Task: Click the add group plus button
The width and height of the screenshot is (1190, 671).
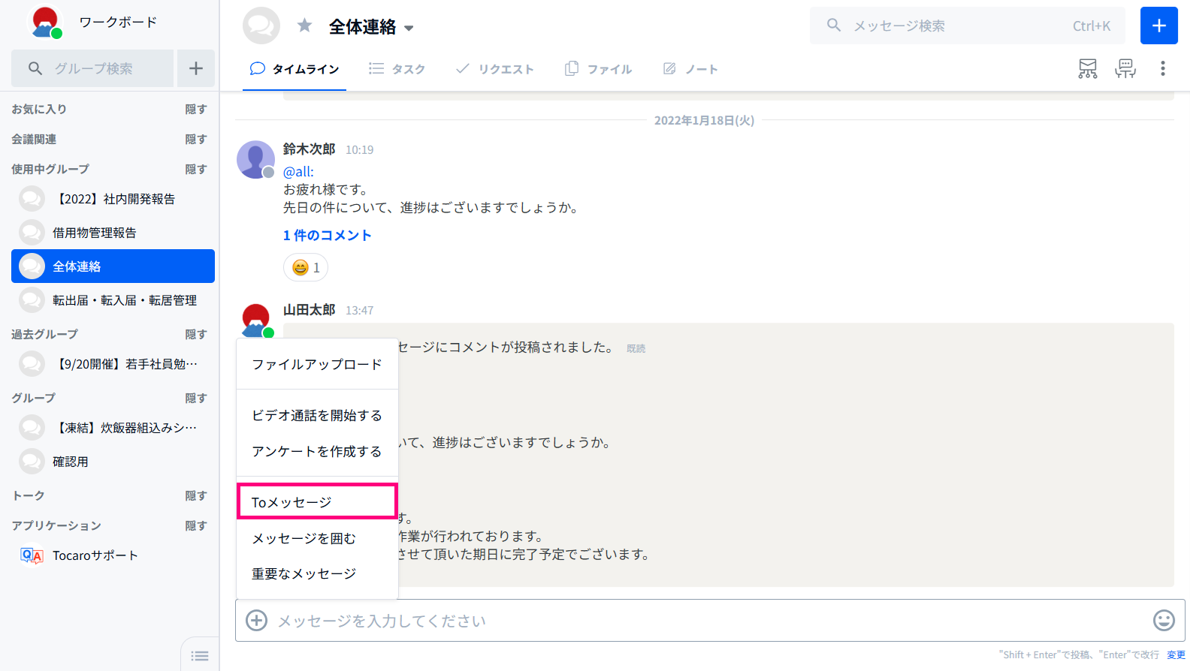Action: pyautogui.click(x=196, y=68)
